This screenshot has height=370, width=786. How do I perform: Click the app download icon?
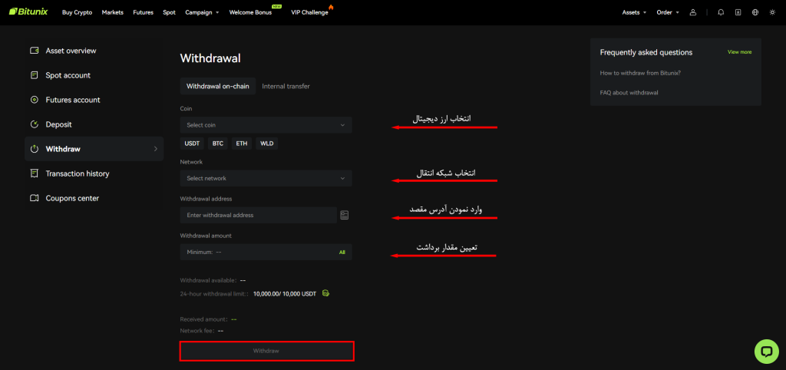(738, 12)
